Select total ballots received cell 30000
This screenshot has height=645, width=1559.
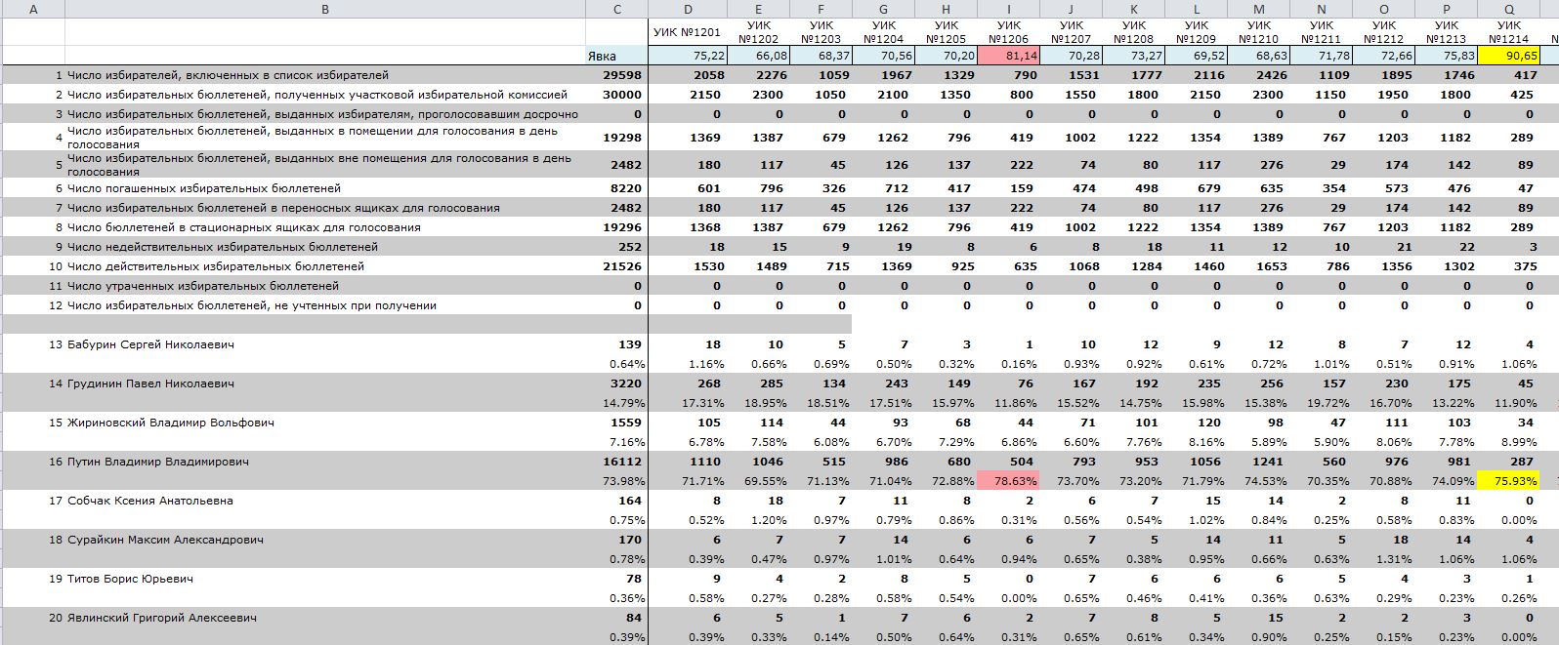616,95
